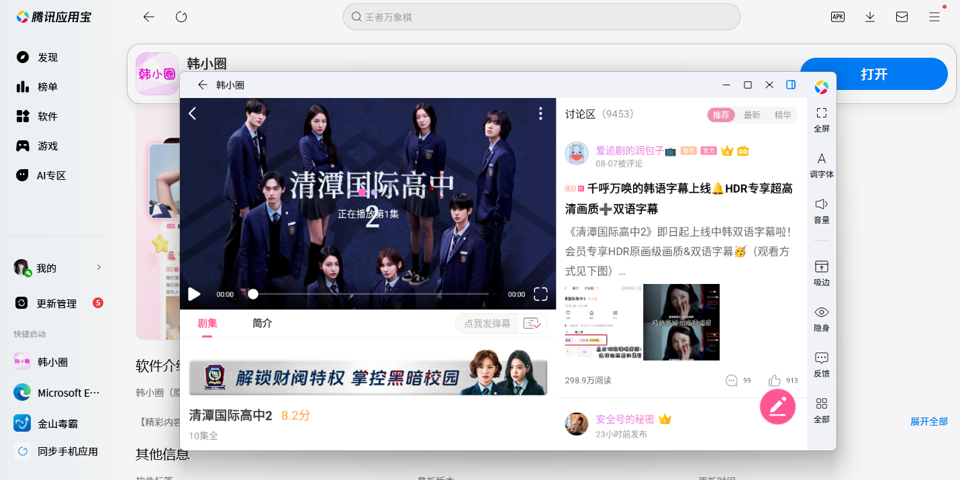Select the 推荐 sort option

[721, 115]
